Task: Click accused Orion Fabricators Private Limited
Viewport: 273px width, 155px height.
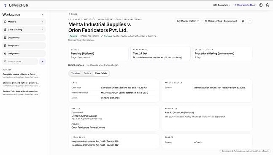Action: pyautogui.click(x=88, y=127)
